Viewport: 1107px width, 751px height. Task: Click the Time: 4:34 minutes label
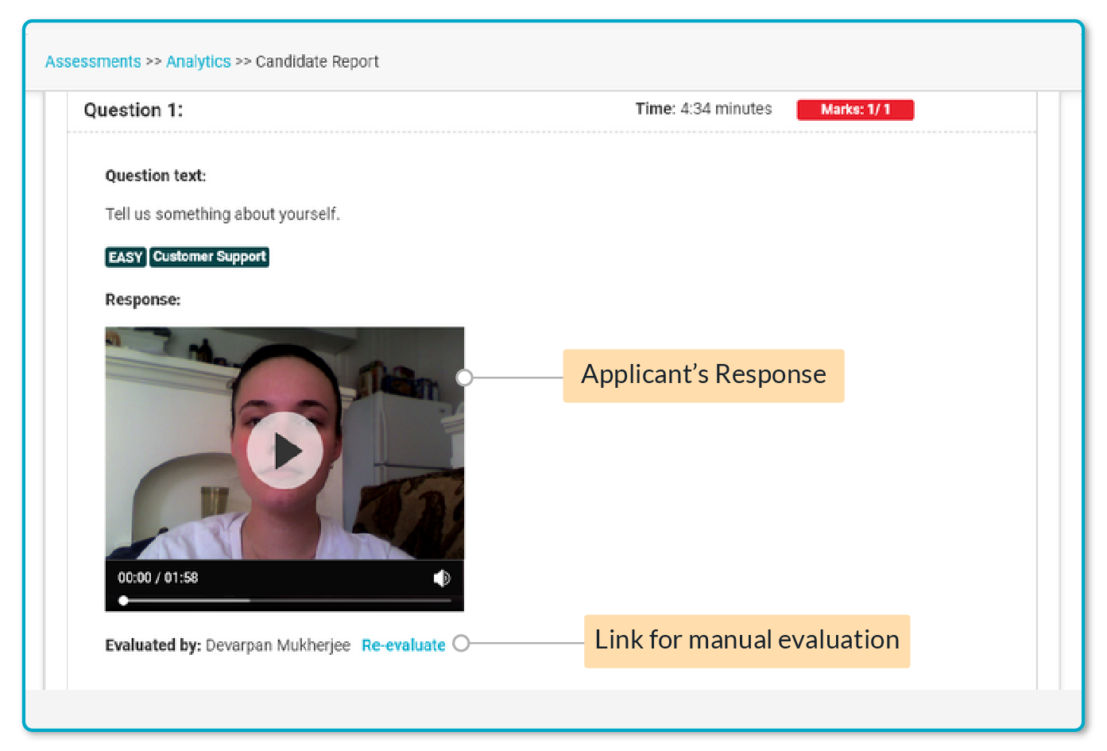click(x=703, y=109)
